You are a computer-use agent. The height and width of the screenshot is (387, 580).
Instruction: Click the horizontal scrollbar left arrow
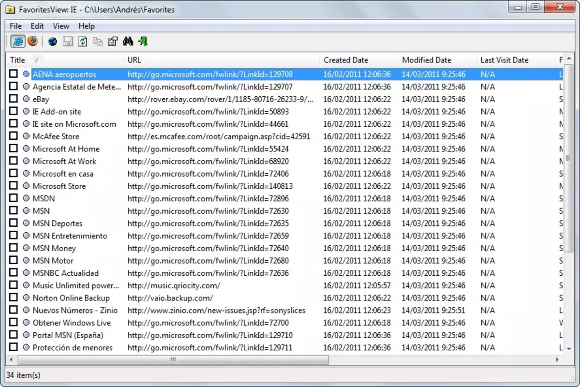click(x=11, y=359)
